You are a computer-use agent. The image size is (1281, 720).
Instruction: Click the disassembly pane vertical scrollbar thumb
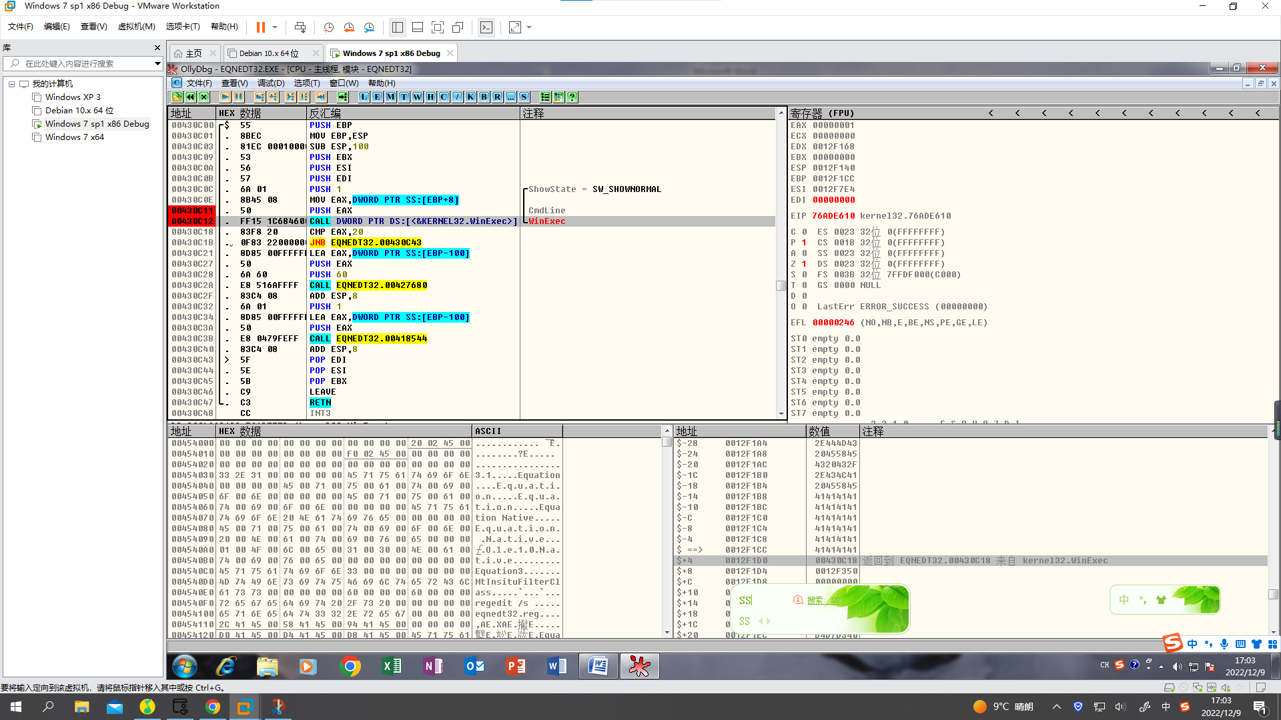point(781,285)
